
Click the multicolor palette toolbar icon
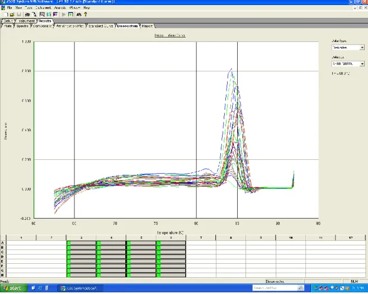[55, 15]
